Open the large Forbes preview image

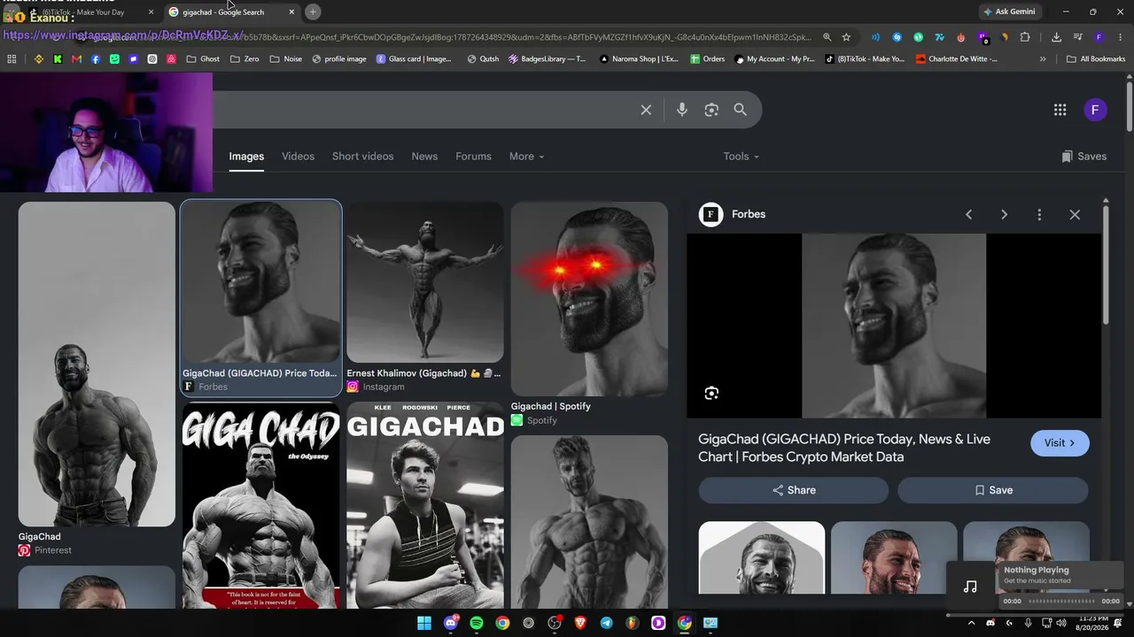click(x=894, y=326)
